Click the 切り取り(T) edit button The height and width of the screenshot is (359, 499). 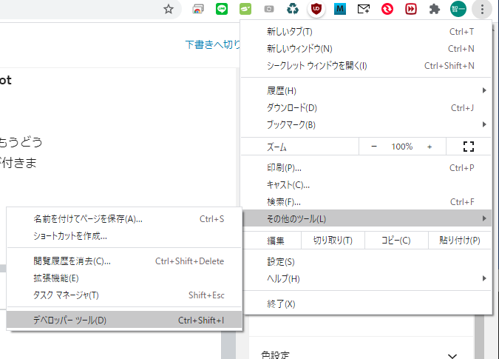click(x=332, y=241)
